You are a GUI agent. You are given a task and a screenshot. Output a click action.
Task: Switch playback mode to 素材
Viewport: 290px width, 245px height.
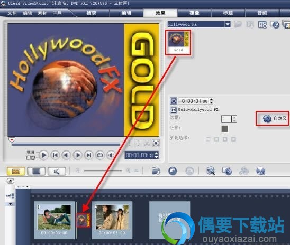pyautogui.click(x=31, y=157)
